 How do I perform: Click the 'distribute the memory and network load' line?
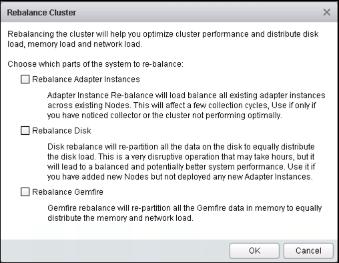[120, 218]
